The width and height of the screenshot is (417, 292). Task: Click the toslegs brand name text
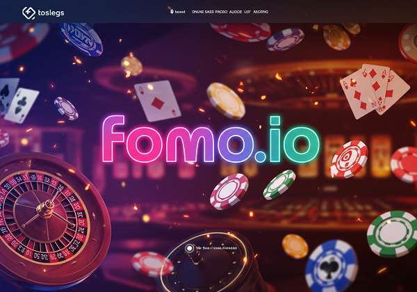coord(51,13)
